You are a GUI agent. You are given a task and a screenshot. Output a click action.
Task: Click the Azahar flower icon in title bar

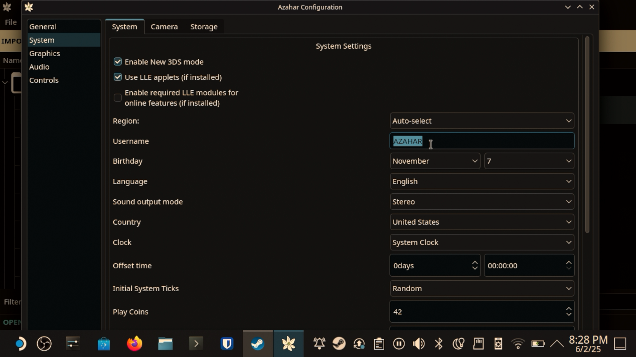coord(29,7)
